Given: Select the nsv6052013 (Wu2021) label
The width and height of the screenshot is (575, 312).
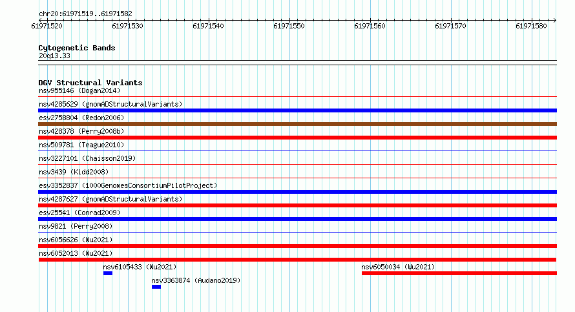Looking at the screenshot, I should (76, 253).
